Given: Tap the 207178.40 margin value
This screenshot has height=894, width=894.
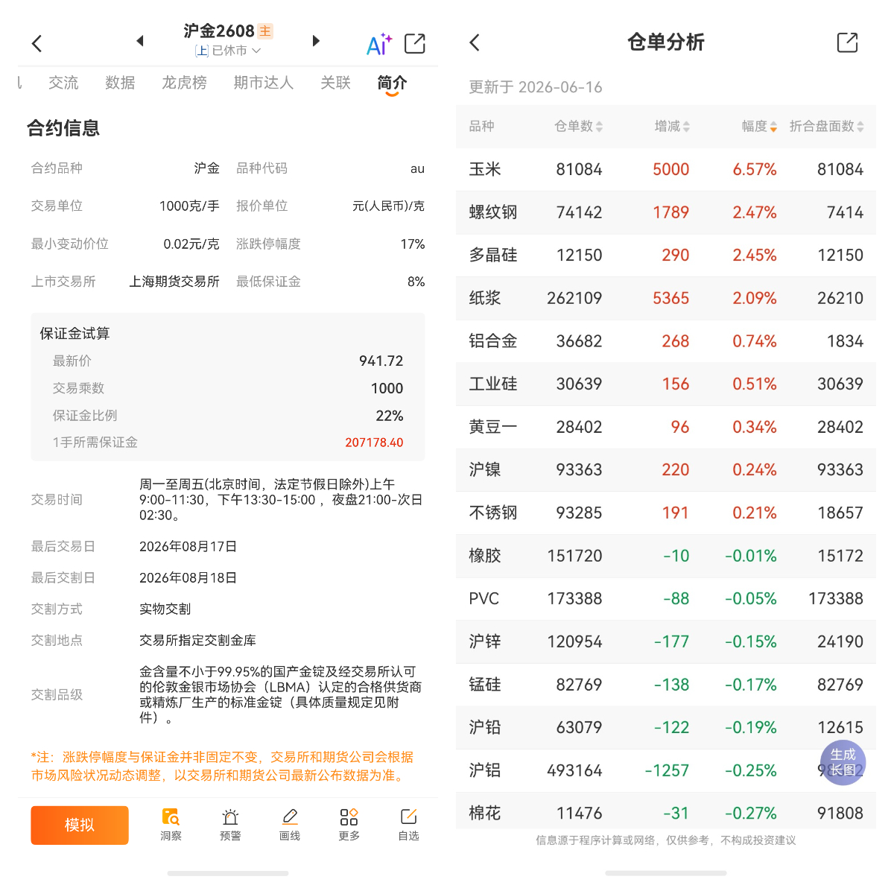Looking at the screenshot, I should (x=374, y=443).
